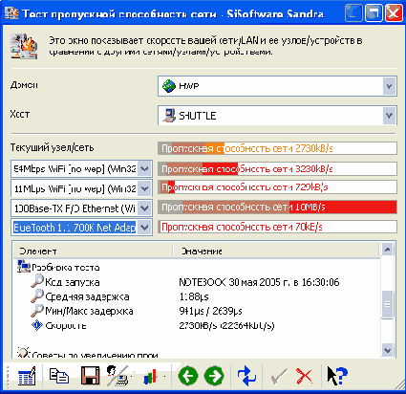Screen dimensions: 406x394
Task: Click the computer icon beside SHUTTLE
Action: [x=169, y=116]
